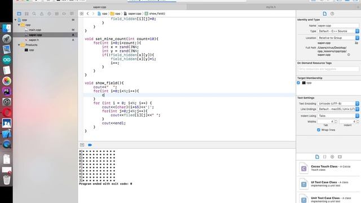This screenshot has width=361, height=203.
Task: Click the Tab width field
Action: coord(326,121)
